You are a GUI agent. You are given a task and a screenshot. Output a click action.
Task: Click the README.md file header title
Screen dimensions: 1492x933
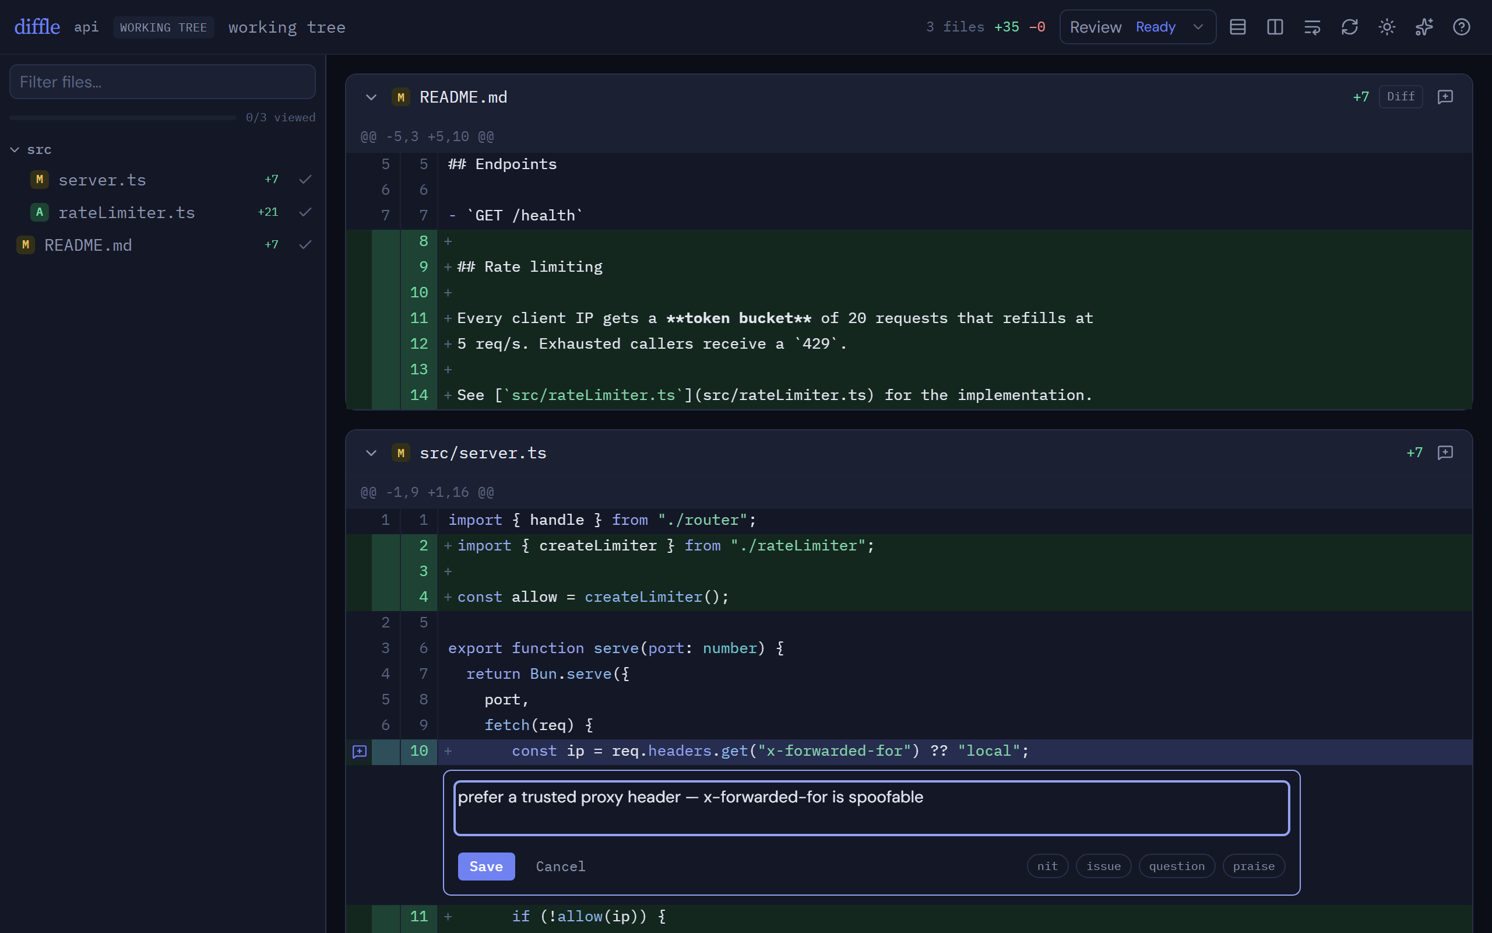tap(463, 97)
